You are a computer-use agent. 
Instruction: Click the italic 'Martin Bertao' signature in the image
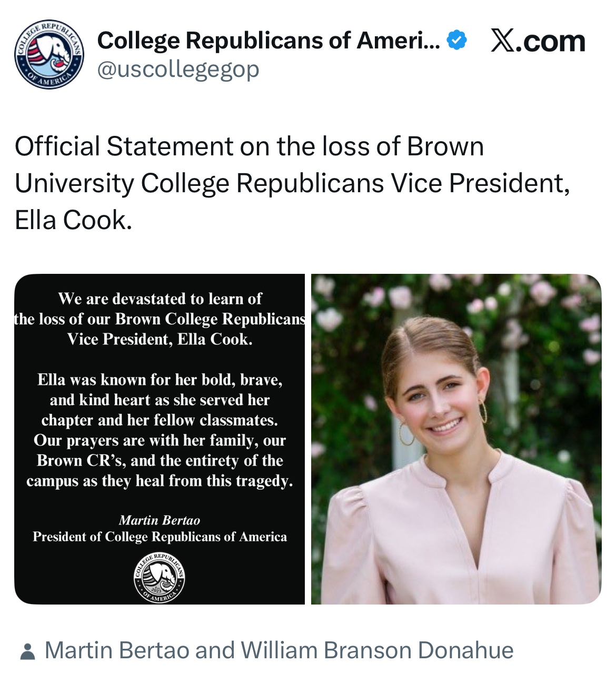coord(160,520)
